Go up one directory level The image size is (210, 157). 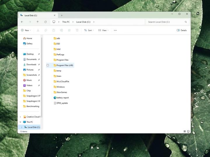pyautogui.click(x=38, y=22)
